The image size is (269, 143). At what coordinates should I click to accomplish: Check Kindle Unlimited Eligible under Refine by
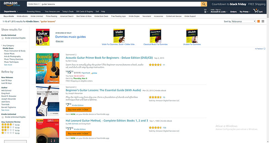click(3, 117)
